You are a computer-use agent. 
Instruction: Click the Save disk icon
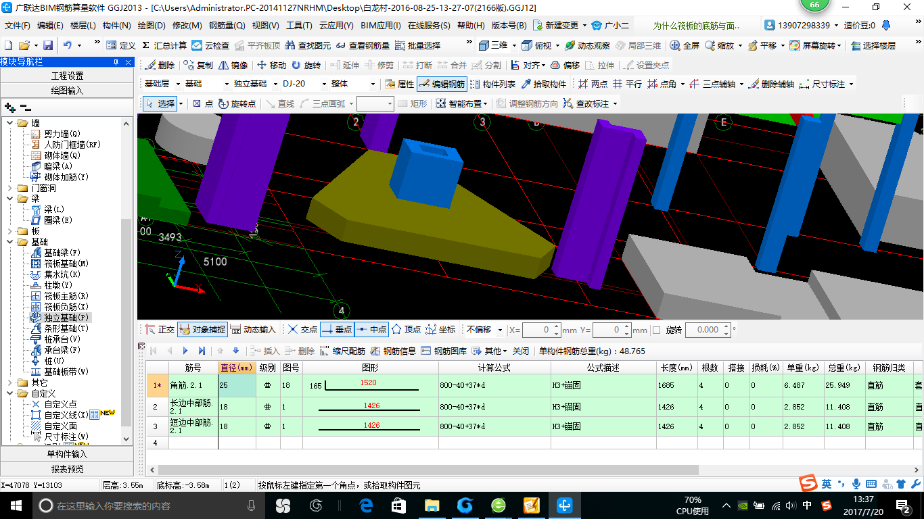click(48, 45)
